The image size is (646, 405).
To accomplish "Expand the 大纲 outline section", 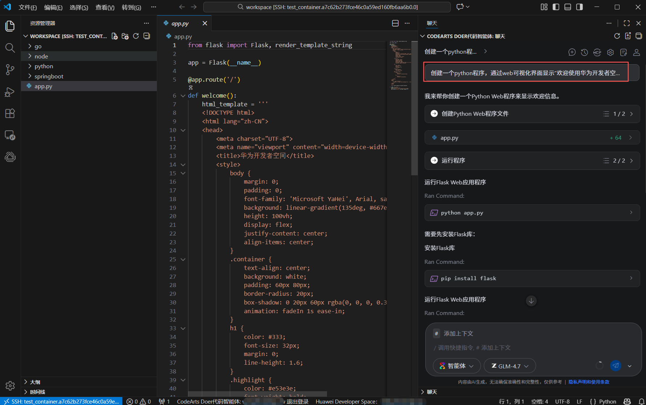I will pos(89,382).
